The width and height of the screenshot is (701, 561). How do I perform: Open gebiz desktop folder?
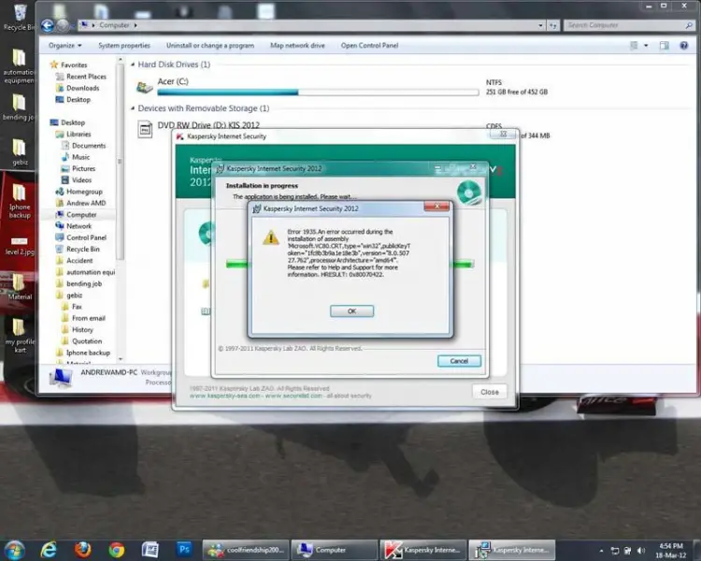coord(20,152)
